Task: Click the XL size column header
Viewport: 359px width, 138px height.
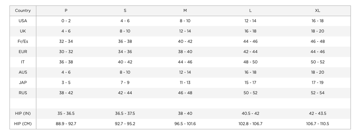Action: [x=317, y=10]
